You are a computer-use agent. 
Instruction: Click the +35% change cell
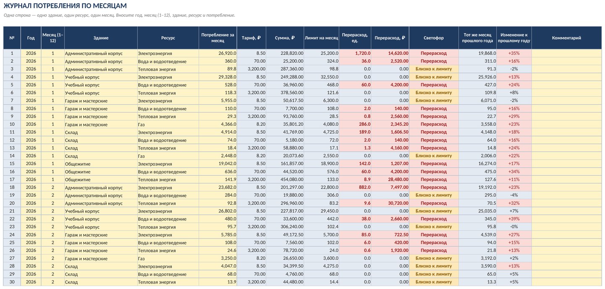coord(514,53)
